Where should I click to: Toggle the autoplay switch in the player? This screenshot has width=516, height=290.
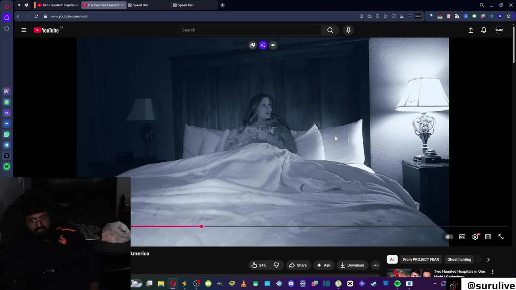click(449, 237)
